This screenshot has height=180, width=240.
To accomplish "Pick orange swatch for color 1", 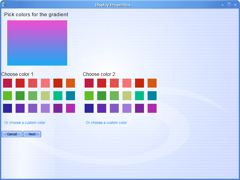I will (x=70, y=83).
